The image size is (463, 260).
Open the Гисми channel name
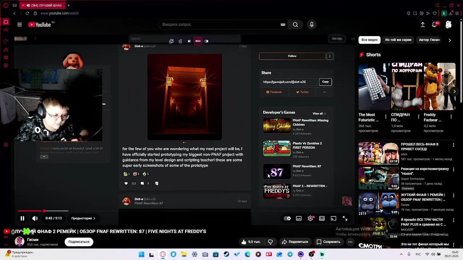coord(33,240)
